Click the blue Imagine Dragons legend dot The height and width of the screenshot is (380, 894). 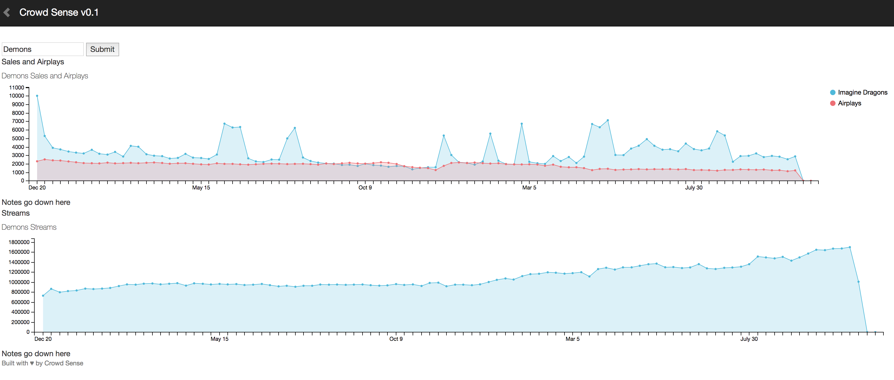click(833, 92)
